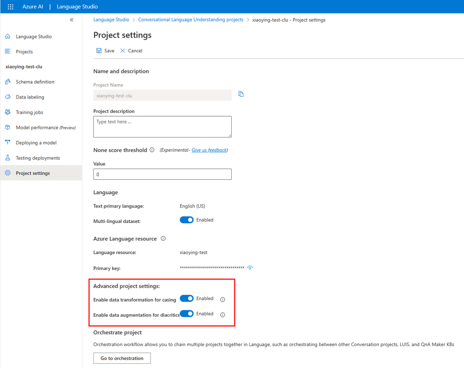The image size is (464, 368).
Task: Click the Project description text area
Action: point(163,127)
